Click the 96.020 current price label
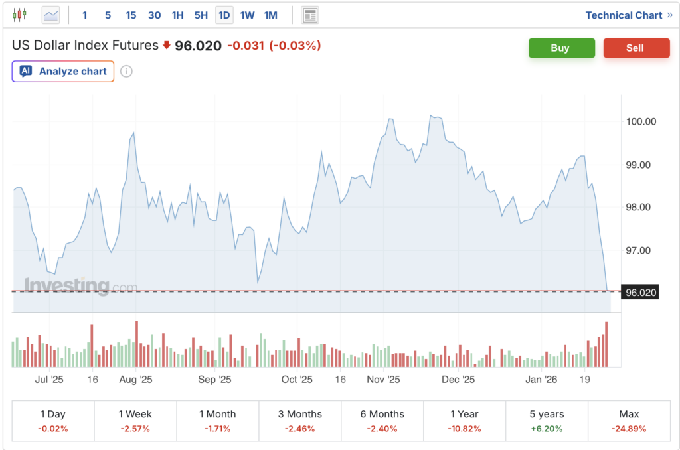 pyautogui.click(x=639, y=291)
